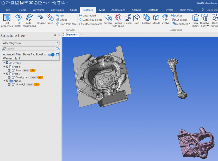Click the Copy icon in quick toolbar
218x161 pixels.
tap(35, 3)
